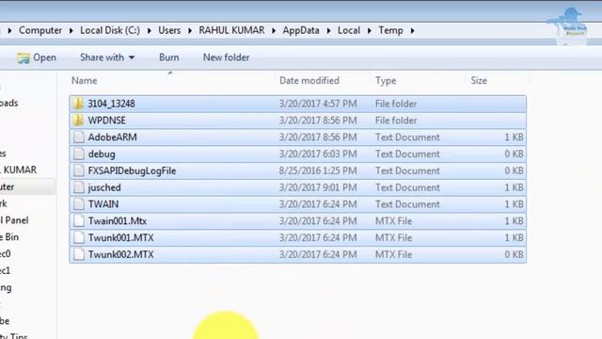Open the Share with dropdown menu
Screen dimensions: 602x339
(x=107, y=57)
